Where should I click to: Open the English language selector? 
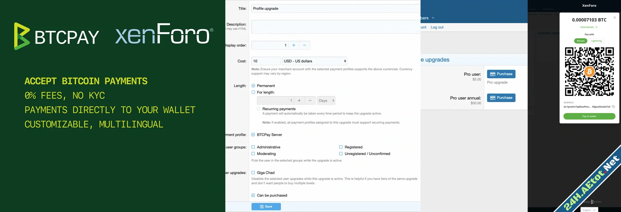pyautogui.click(x=589, y=210)
